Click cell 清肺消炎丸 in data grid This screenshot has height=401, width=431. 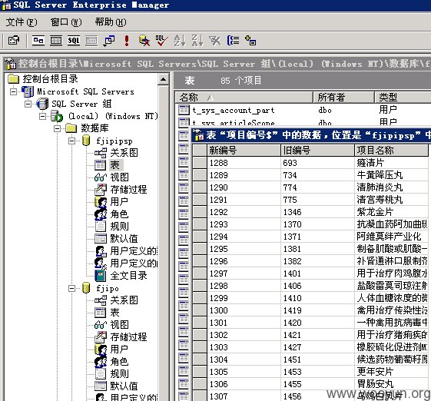(392, 187)
